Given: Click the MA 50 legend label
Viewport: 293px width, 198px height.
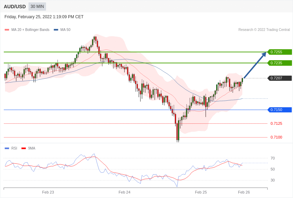Looking at the screenshot, I should click(x=65, y=30).
